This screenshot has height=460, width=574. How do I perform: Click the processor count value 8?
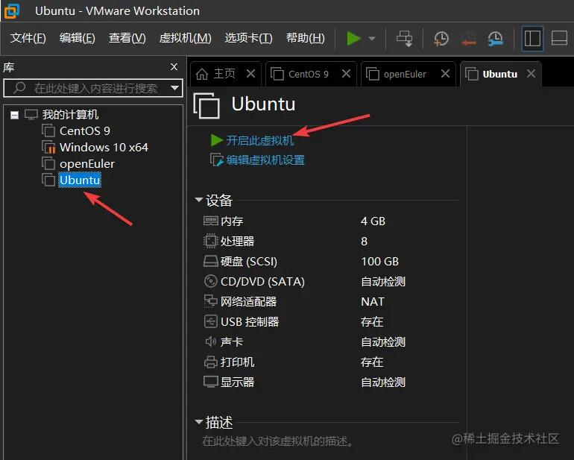pos(364,242)
